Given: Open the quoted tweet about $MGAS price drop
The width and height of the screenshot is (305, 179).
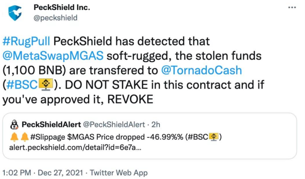Looking at the screenshot, I should tap(149, 136).
